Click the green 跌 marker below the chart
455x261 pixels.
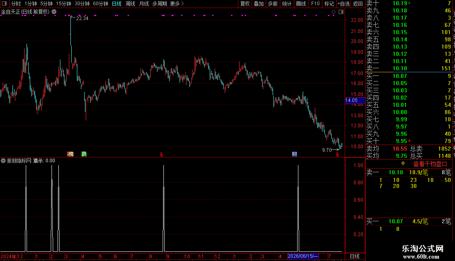click(84, 154)
